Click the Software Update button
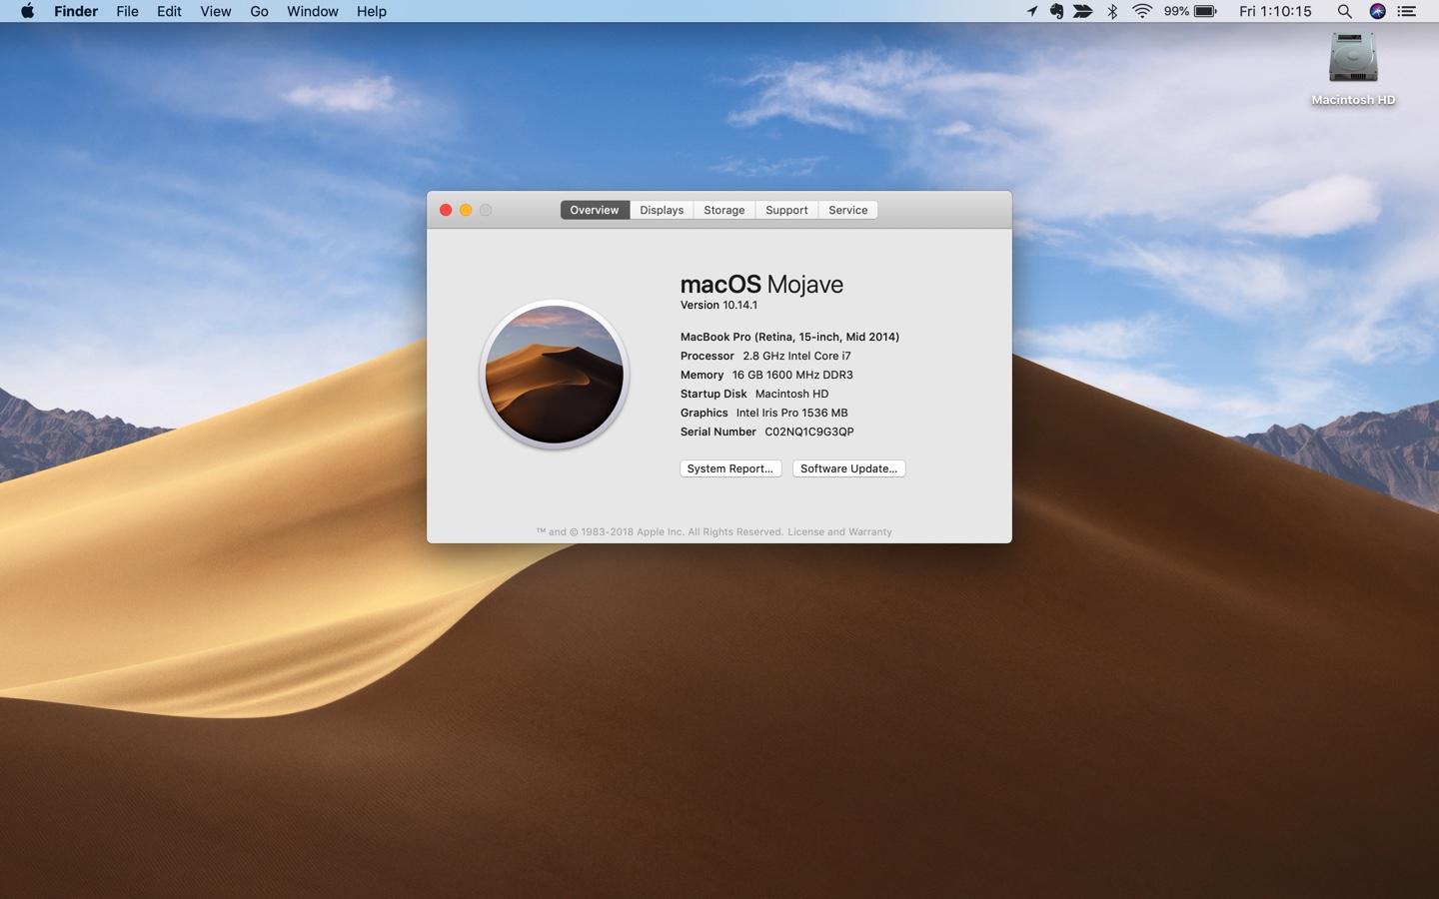Viewport: 1439px width, 899px height. pyautogui.click(x=849, y=468)
